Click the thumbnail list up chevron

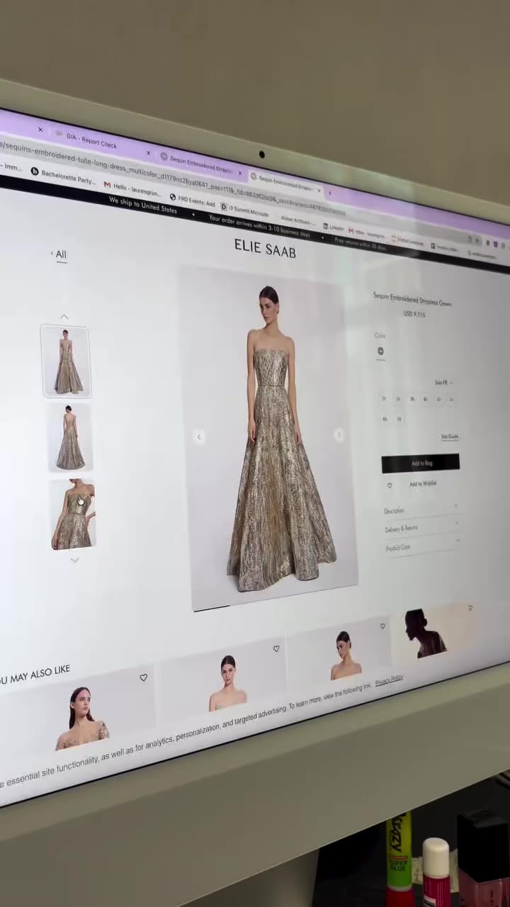coord(64,317)
